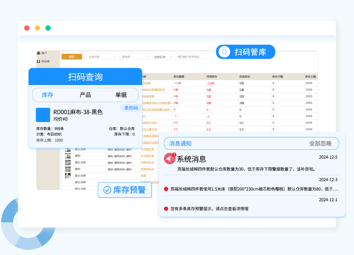Switch to the 产品 tab

pos(85,95)
